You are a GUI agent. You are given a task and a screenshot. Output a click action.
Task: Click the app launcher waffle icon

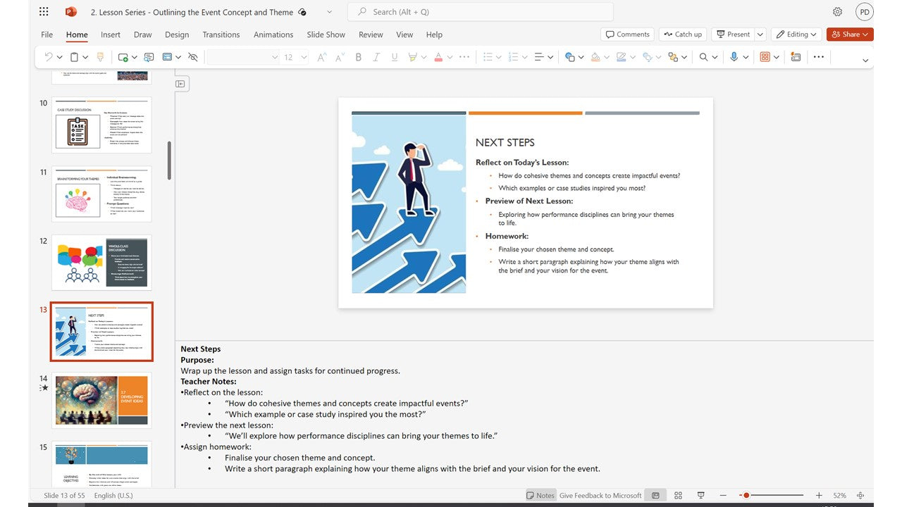click(x=44, y=12)
